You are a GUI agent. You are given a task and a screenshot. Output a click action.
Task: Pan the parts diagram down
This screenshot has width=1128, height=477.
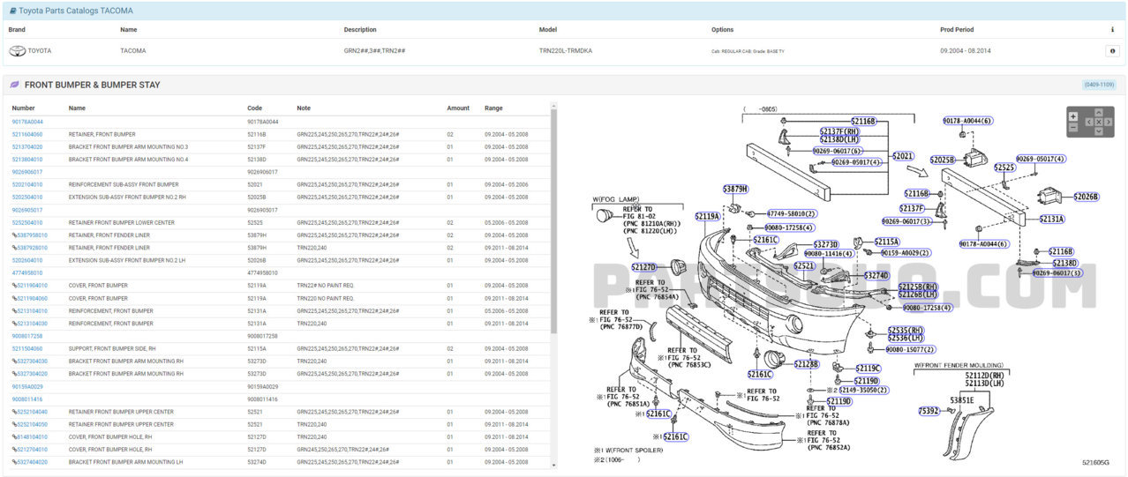point(1099,131)
